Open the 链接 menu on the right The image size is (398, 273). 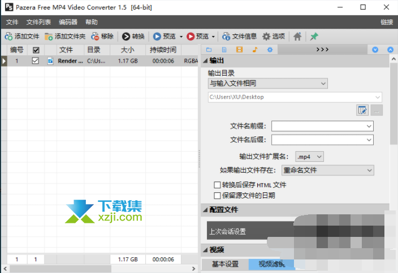click(x=387, y=23)
